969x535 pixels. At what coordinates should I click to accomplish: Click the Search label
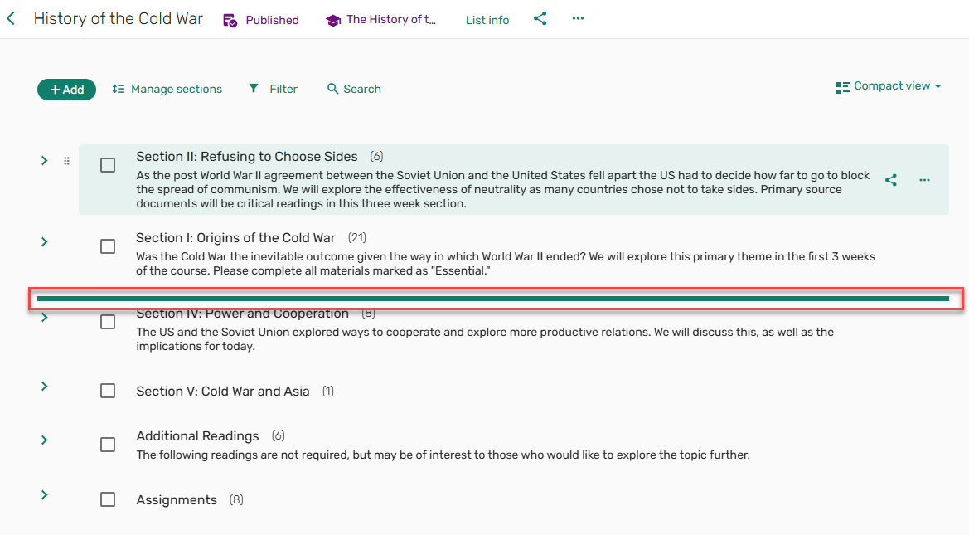(362, 89)
